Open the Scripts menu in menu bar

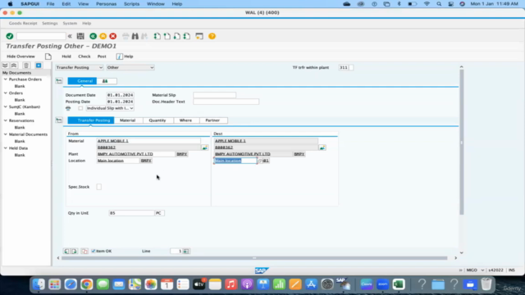[131, 4]
